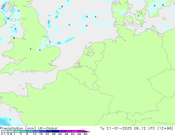Click the "Tu 21-01-2025" date text

pyautogui.click(x=116, y=128)
